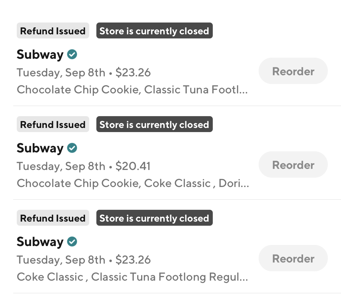The height and width of the screenshot is (296, 341).
Task: Click Refund Issued badge on $20.41 order
Action: click(x=53, y=124)
